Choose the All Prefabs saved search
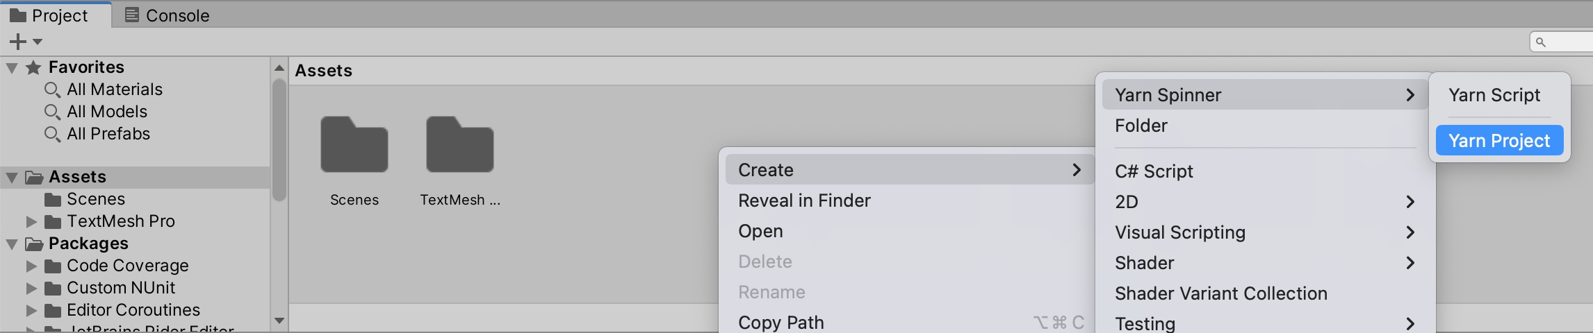Viewport: 1593px width, 333px height. pyautogui.click(x=108, y=134)
